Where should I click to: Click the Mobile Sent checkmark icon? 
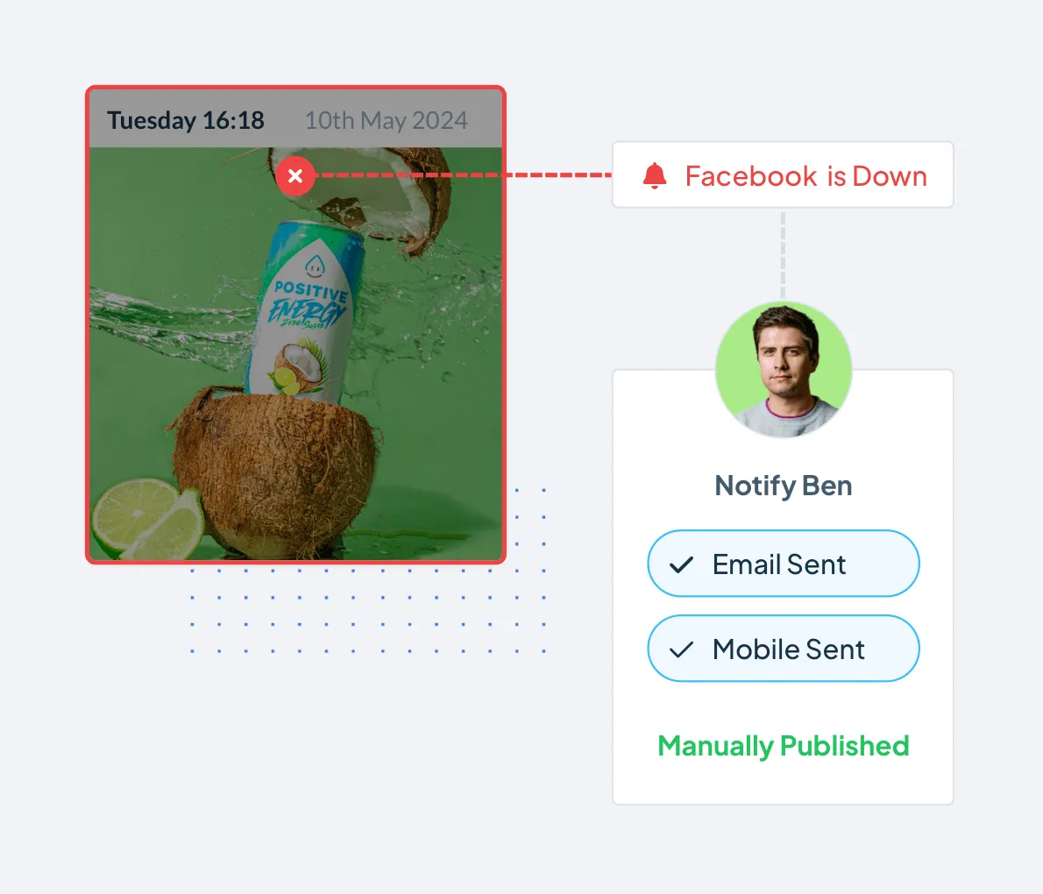pyautogui.click(x=681, y=649)
